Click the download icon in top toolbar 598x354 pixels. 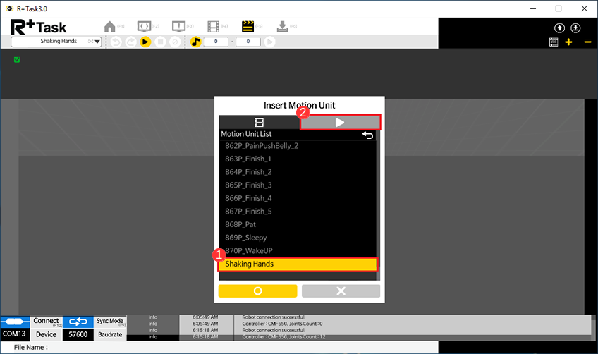click(282, 27)
